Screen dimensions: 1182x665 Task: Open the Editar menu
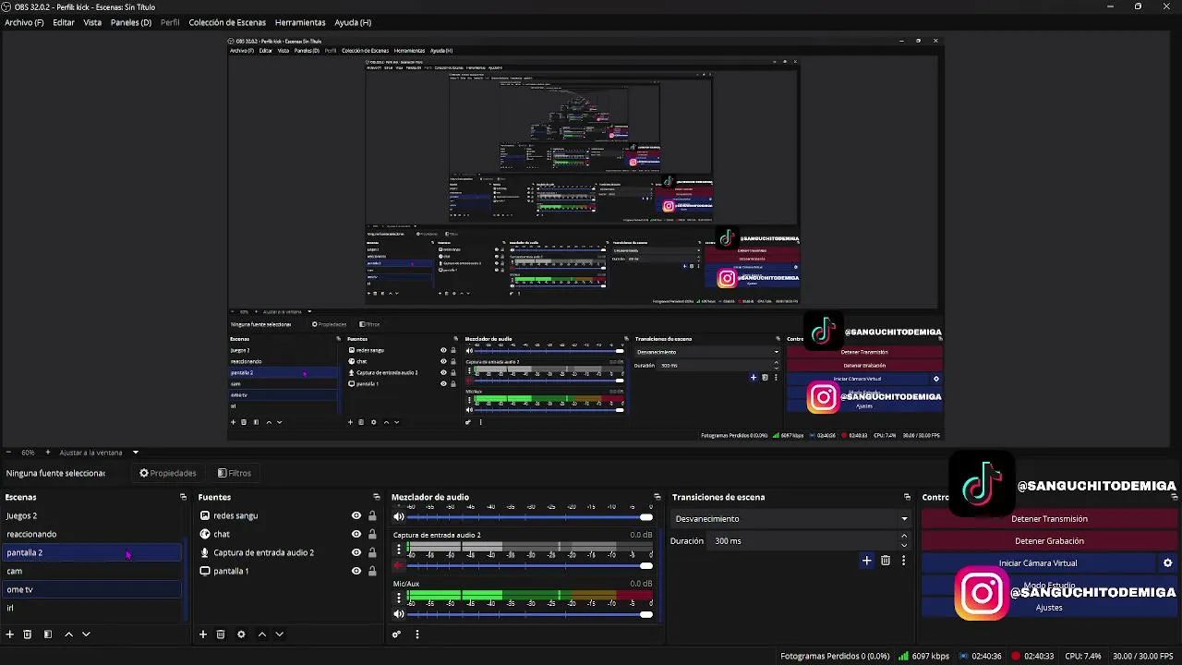tap(64, 22)
